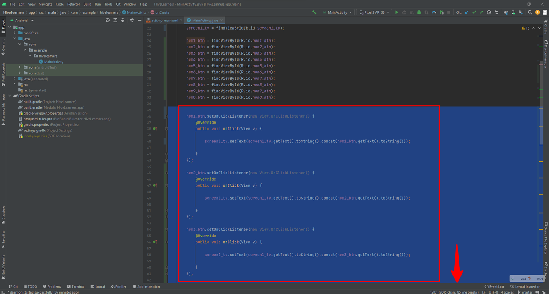Open the Refactor menu
The width and height of the screenshot is (549, 294).
74,4
